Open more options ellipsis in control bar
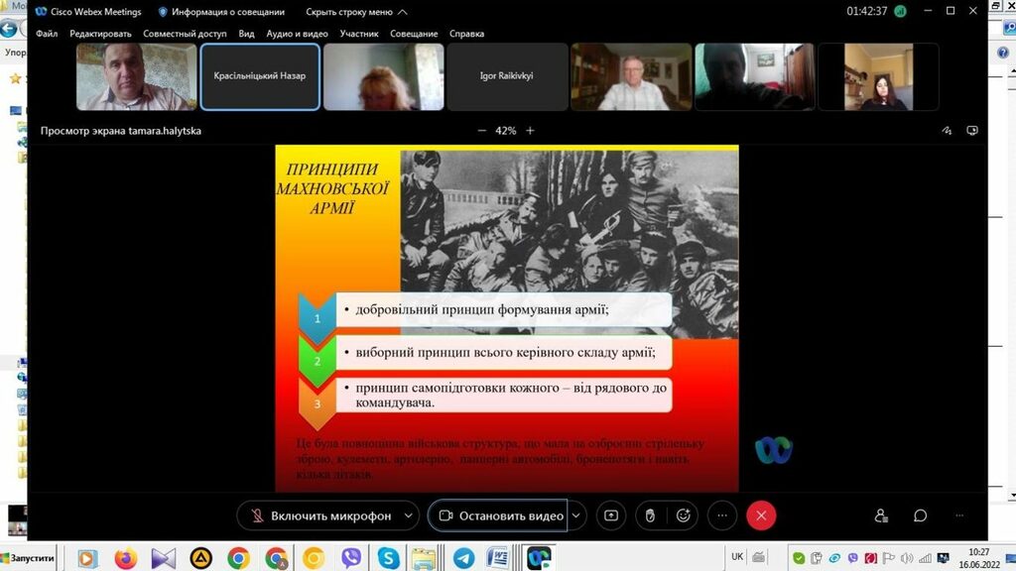Screen dimensions: 1016x571 click(721, 515)
